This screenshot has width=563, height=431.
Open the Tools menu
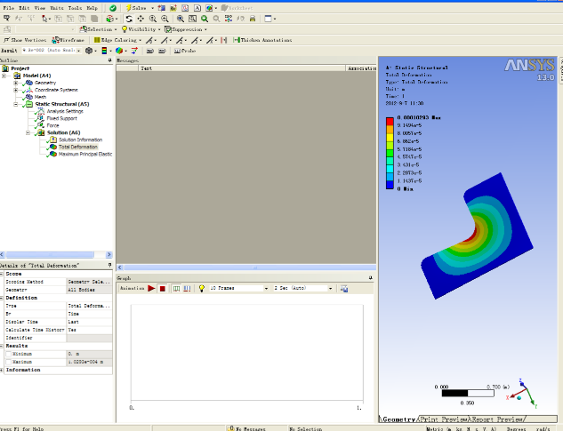pos(75,7)
